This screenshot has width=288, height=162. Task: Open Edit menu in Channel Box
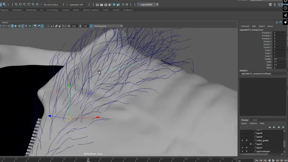pyautogui.click(x=254, y=26)
